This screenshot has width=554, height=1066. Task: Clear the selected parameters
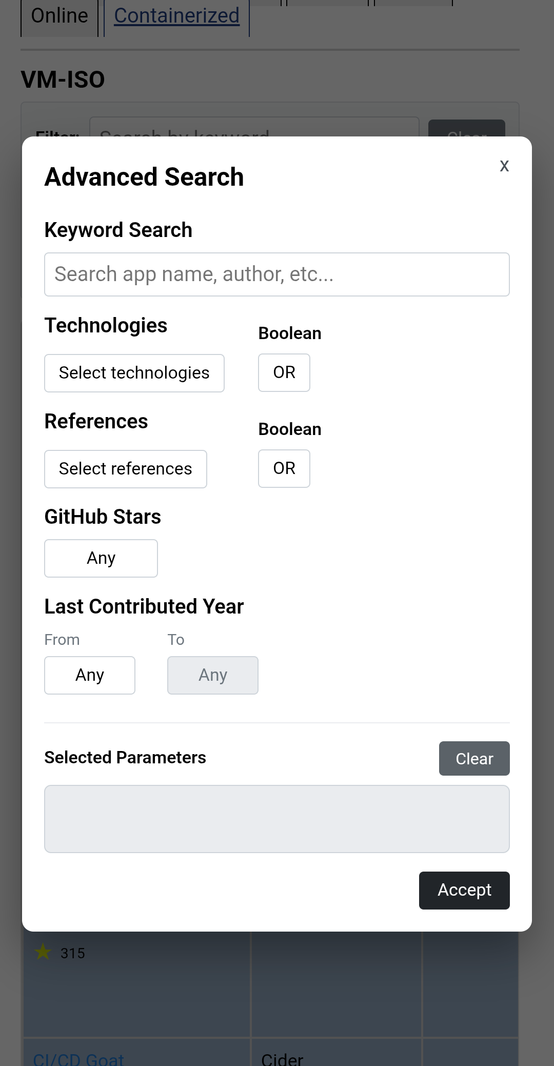(x=473, y=758)
